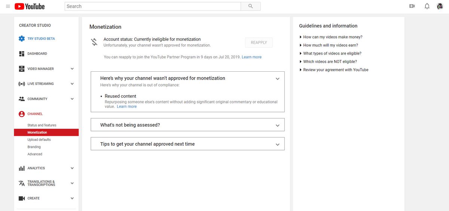
Task: Click the REAPPLY button
Action: 259,43
